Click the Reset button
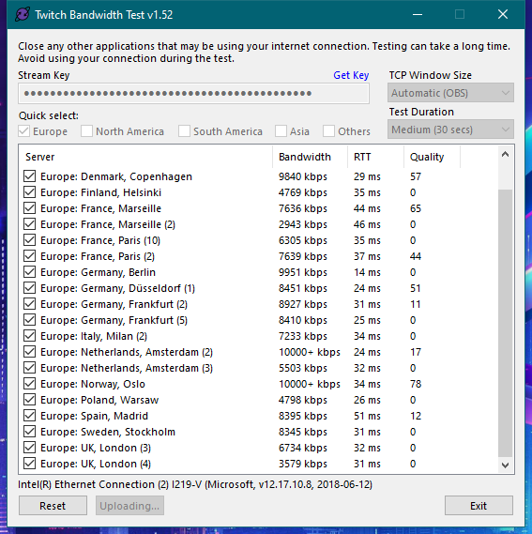The height and width of the screenshot is (534, 532). point(53,506)
